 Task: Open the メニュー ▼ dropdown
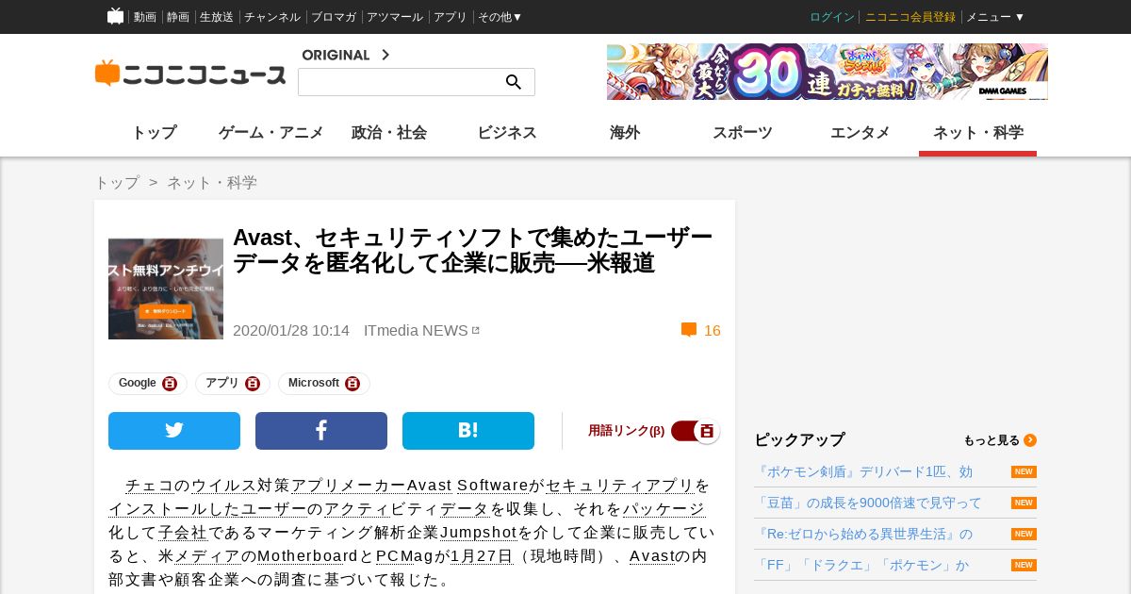coord(995,17)
